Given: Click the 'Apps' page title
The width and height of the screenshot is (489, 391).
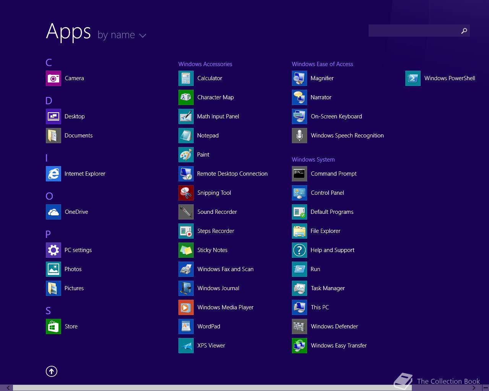Looking at the screenshot, I should click(68, 32).
